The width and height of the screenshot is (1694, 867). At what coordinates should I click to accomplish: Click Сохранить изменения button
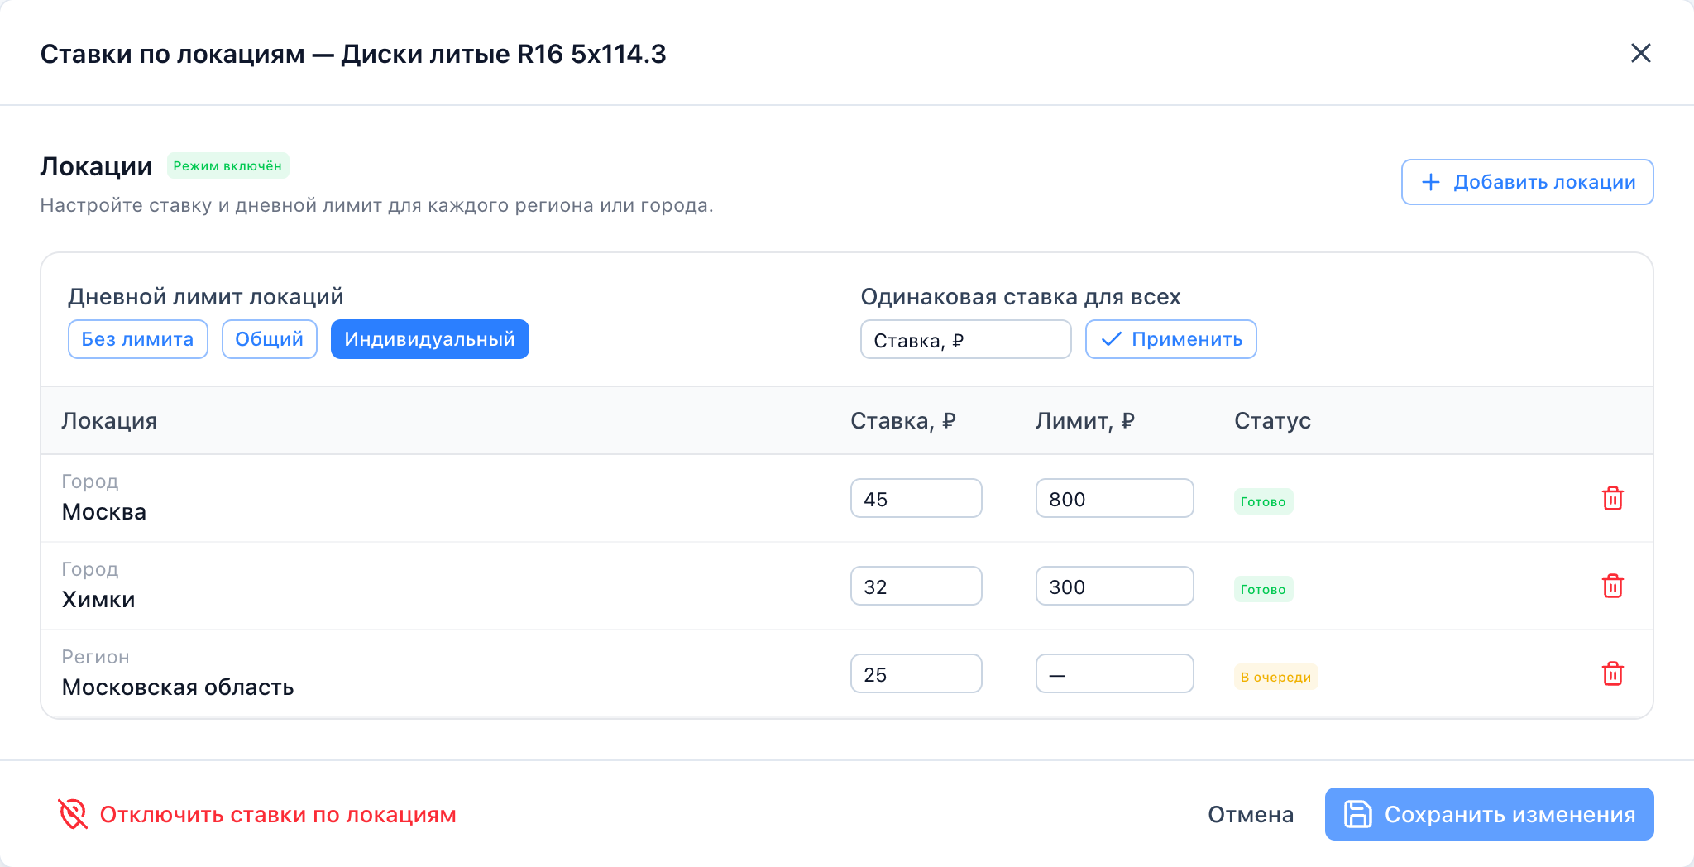click(x=1489, y=814)
